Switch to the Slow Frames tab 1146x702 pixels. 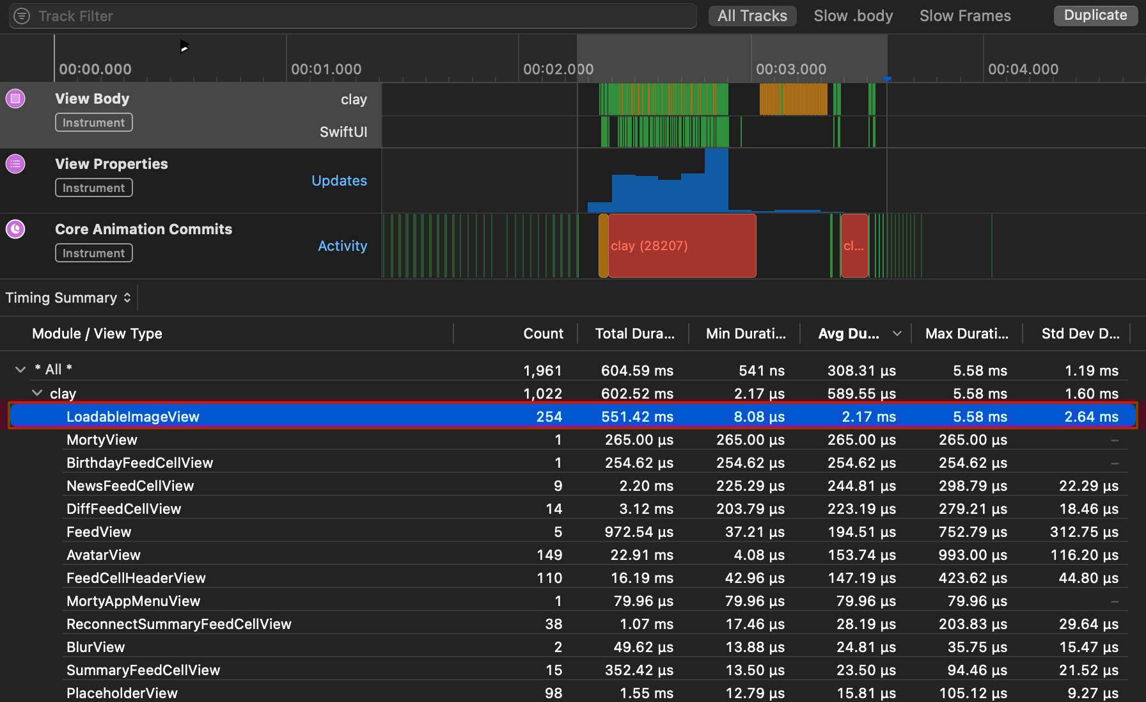pos(964,16)
